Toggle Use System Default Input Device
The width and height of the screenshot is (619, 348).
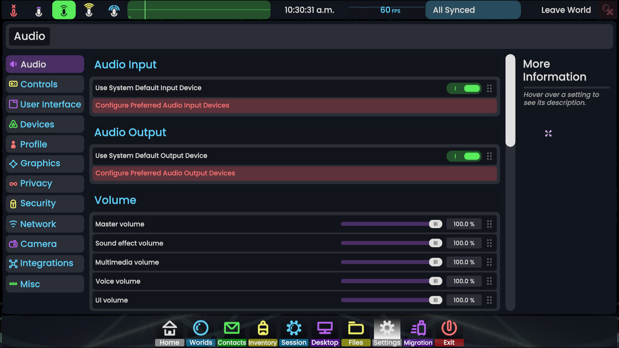(464, 88)
